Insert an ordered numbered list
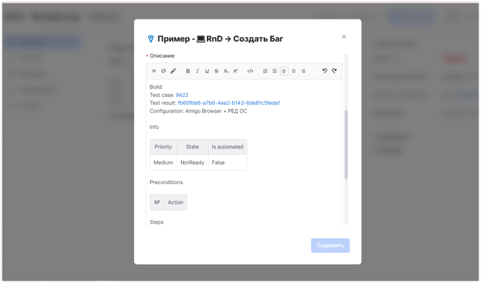Screen dimensions: 481x283 pyautogui.click(x=265, y=71)
